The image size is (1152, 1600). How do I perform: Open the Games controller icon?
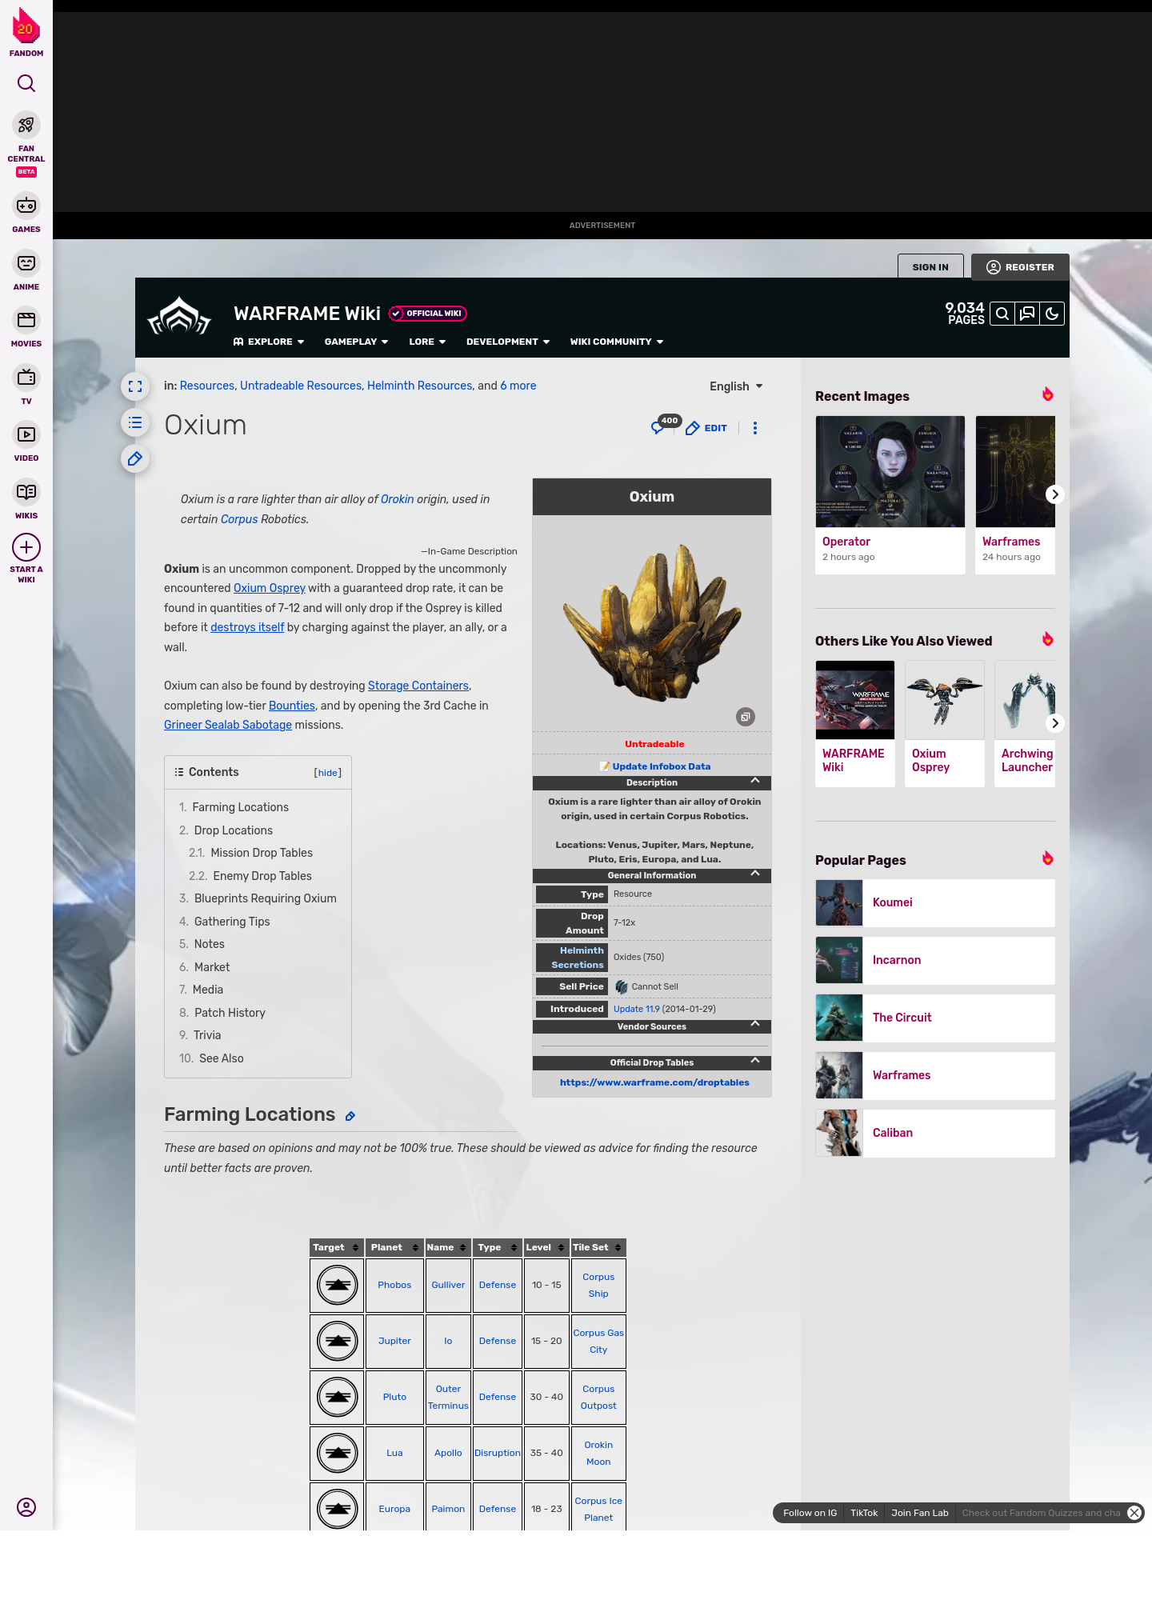pos(26,206)
